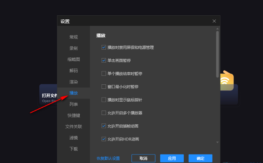The height and width of the screenshot is (163, 263).
Task: Enable 单个播放结束时暂停
Action: [x=104, y=73]
